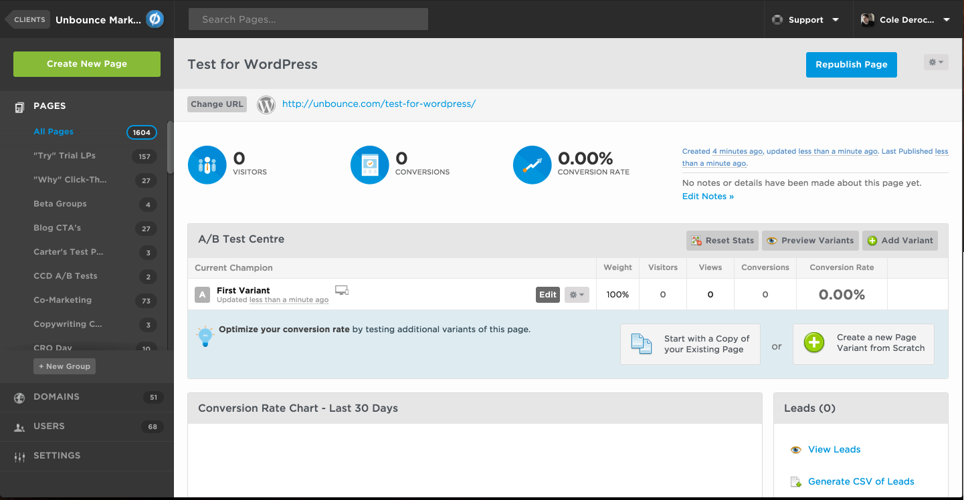Open the gear menu near Republish Page
The height and width of the screenshot is (500, 964).
click(935, 61)
